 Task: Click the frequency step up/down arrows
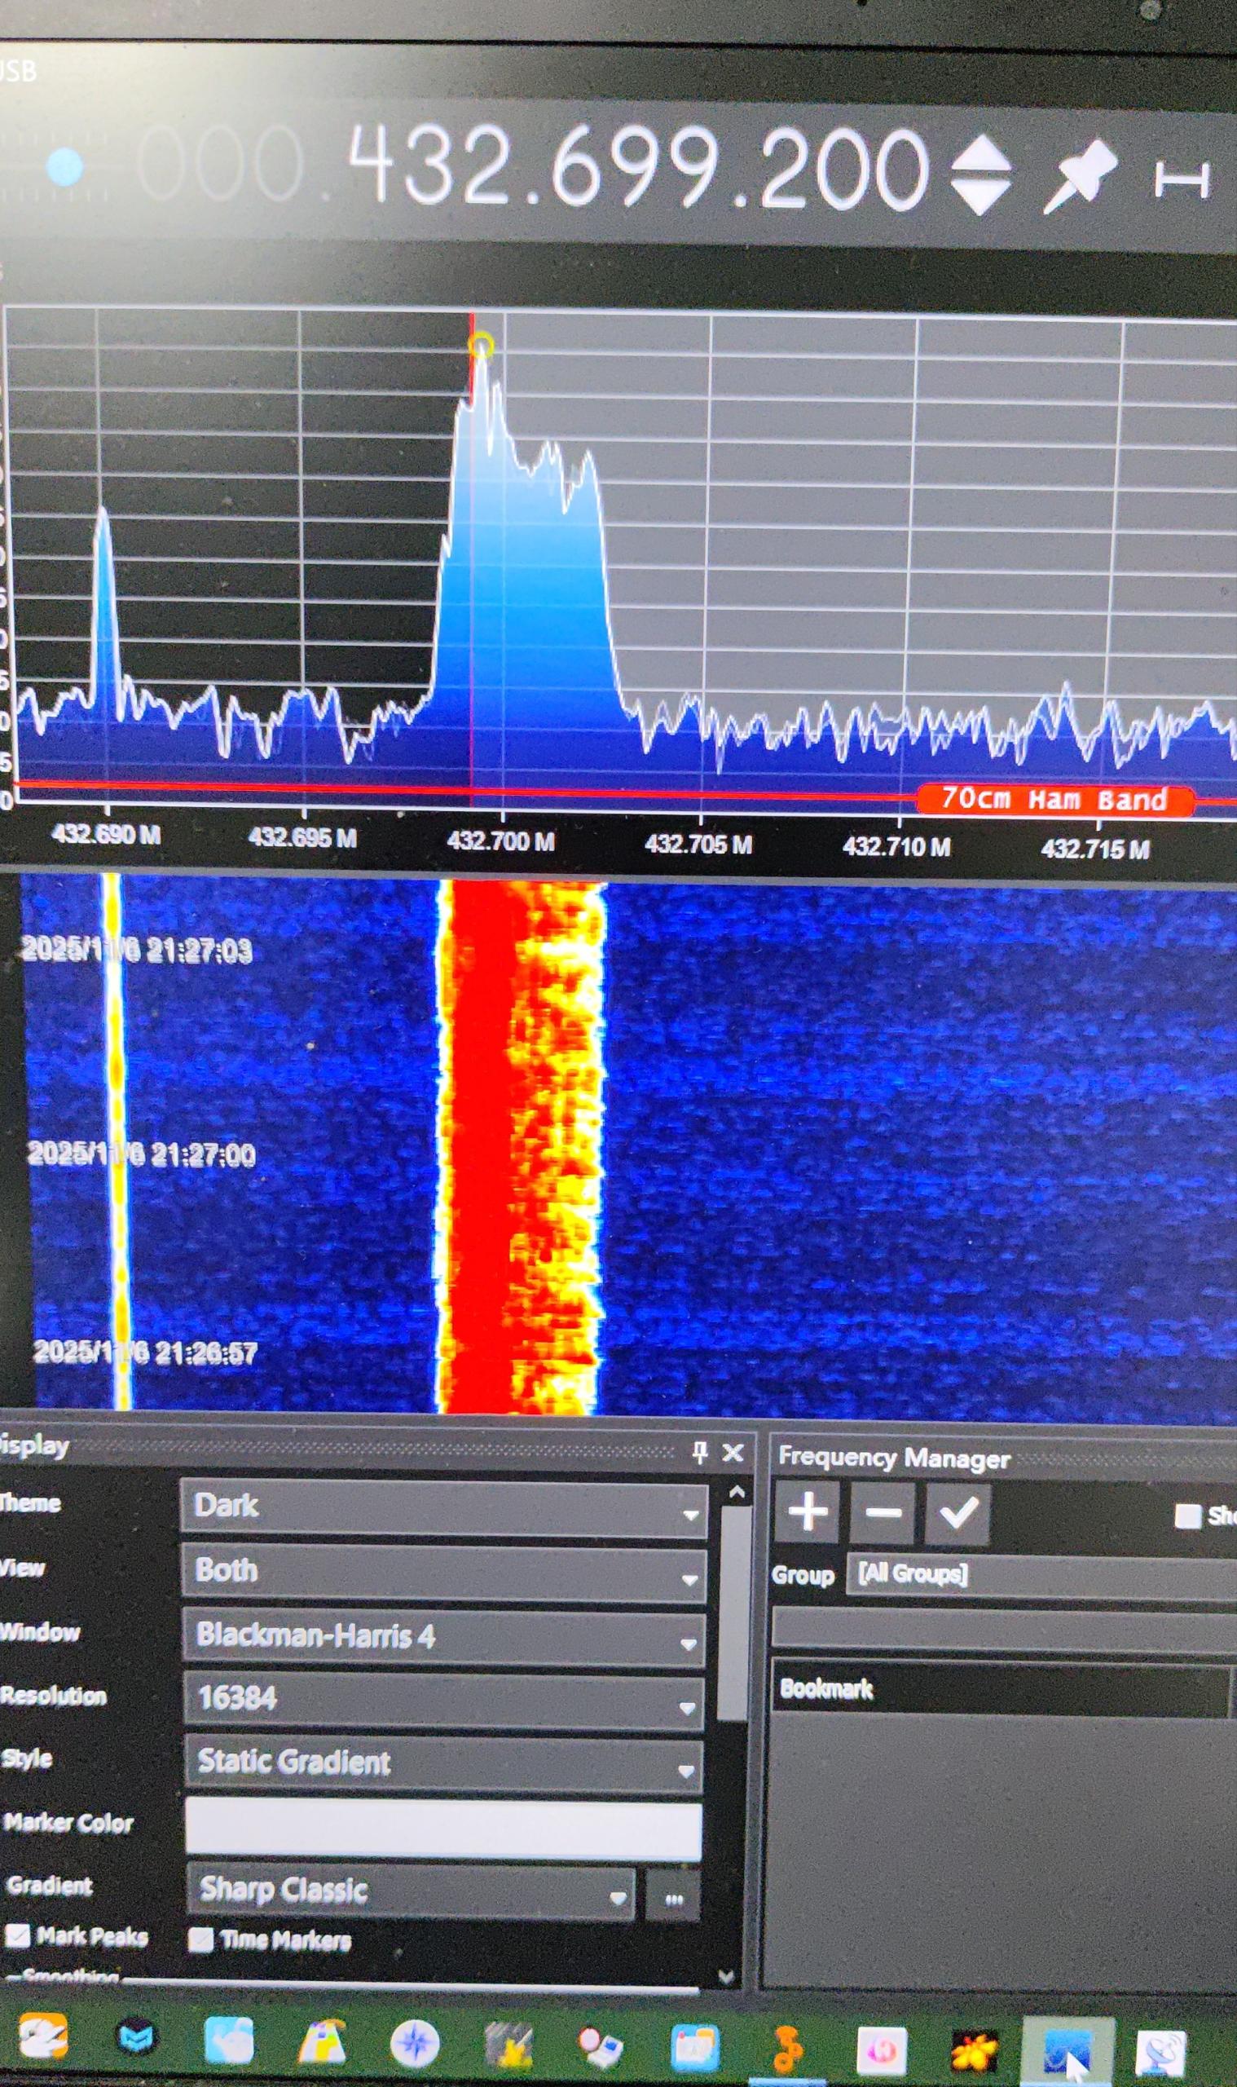[x=980, y=176]
